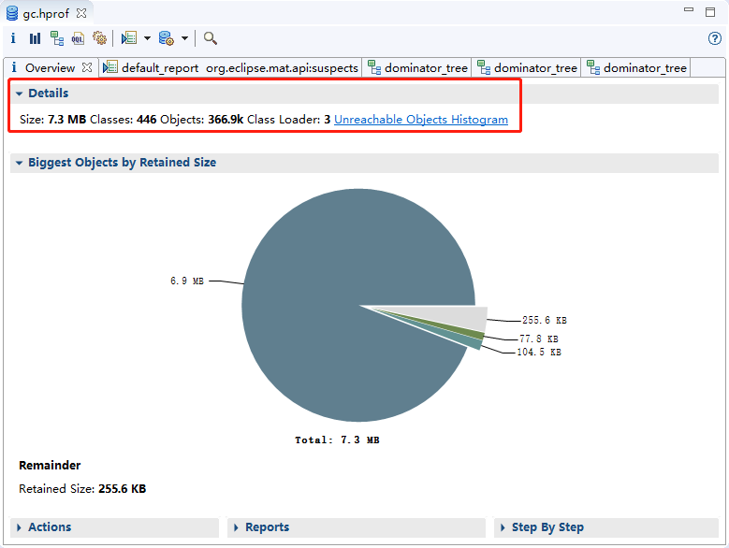Image resolution: width=729 pixels, height=548 pixels.
Task: Click the Retained Size: 255.6 KB text
Action: (82, 489)
